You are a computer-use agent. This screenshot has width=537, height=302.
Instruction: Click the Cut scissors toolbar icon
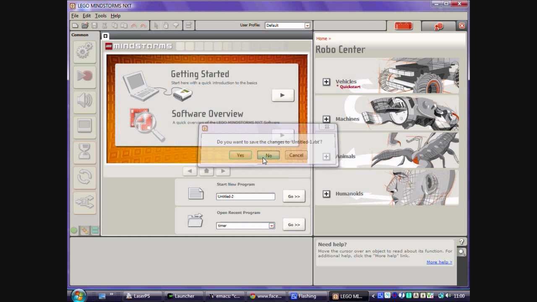pyautogui.click(x=104, y=26)
